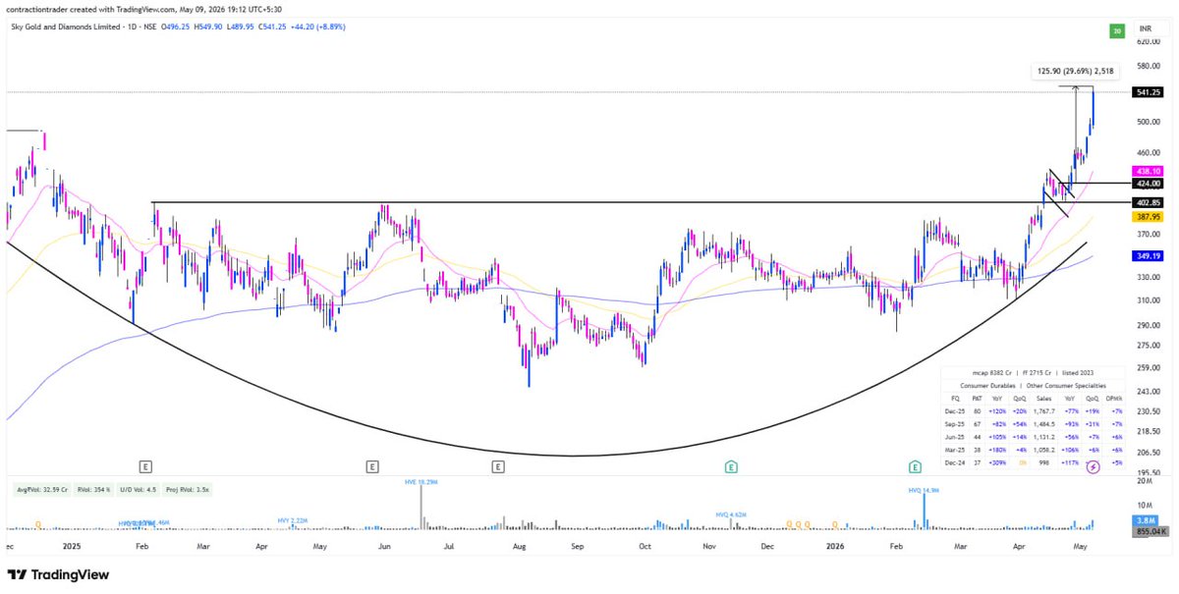
Task: Click the Jun-25 row in fundamentals table
Action: click(x=1032, y=439)
